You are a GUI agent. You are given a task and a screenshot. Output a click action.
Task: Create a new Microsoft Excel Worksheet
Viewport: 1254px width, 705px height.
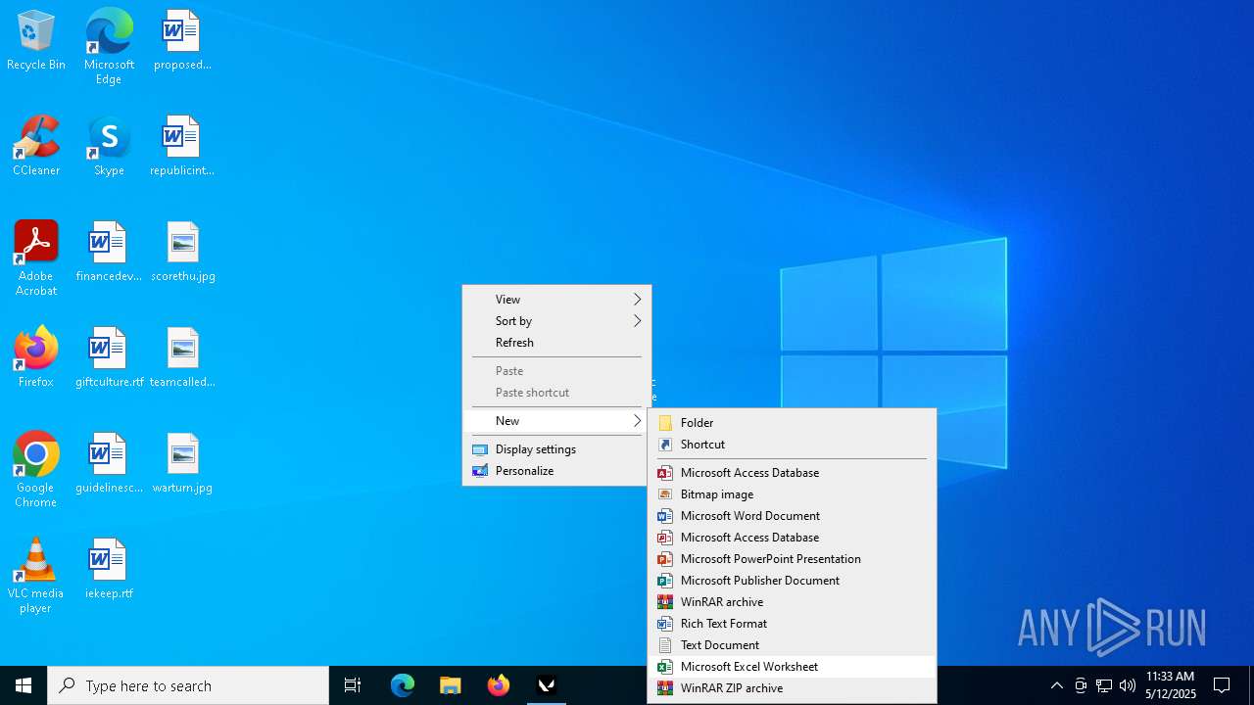click(792, 667)
